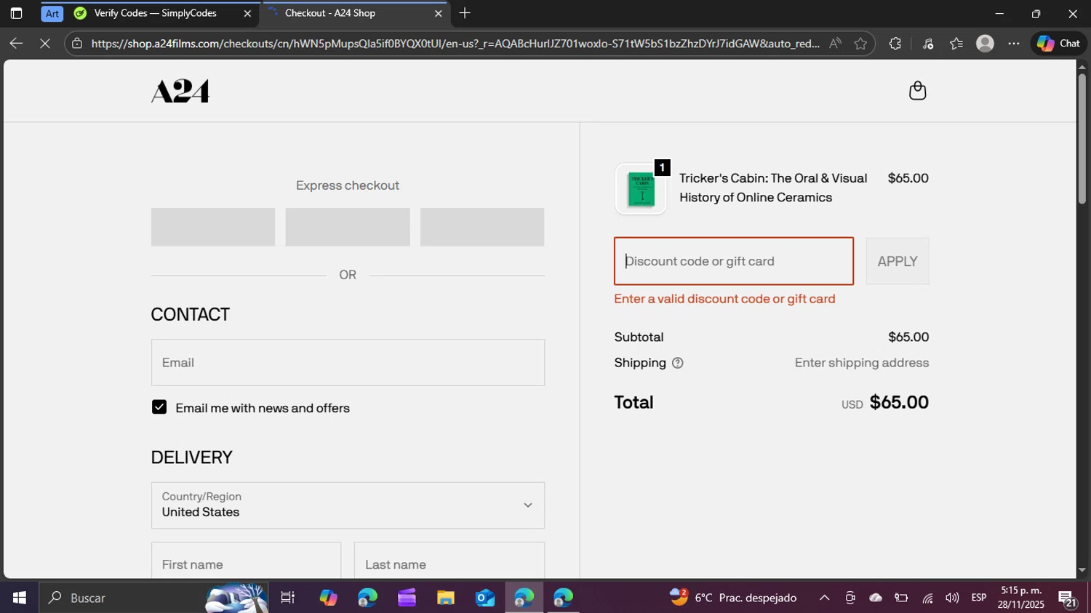
Task: Open Task View in taskbar
Action: [288, 598]
